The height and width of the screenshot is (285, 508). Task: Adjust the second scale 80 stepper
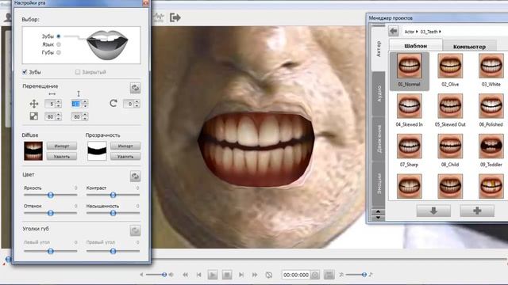[85, 116]
